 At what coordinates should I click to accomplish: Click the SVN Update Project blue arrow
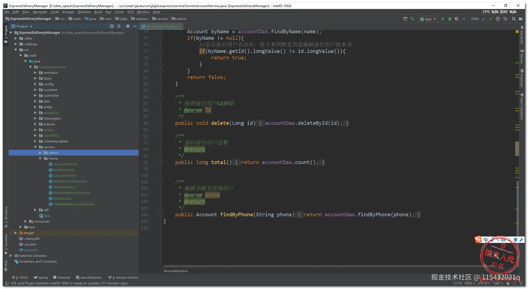click(484, 19)
